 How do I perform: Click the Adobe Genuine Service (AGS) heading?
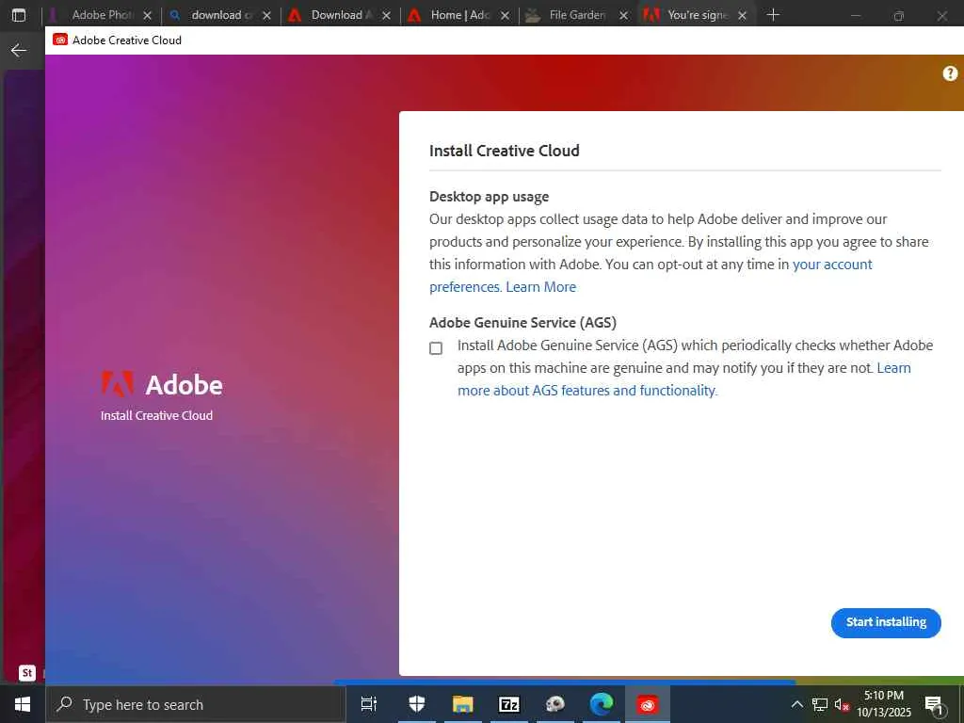point(522,322)
